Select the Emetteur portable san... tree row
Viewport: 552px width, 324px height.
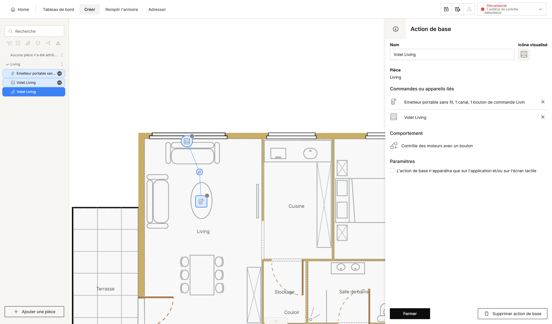point(34,73)
